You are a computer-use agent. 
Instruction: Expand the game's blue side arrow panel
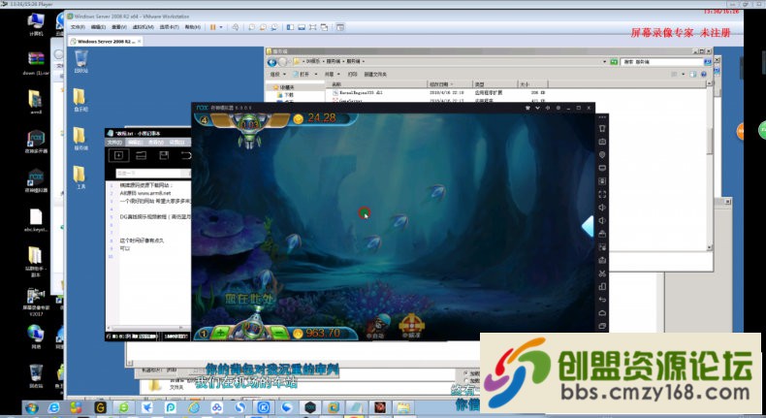click(588, 227)
